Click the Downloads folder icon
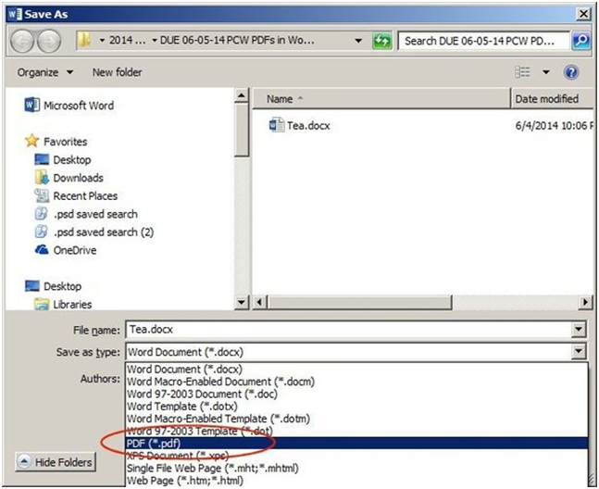The width and height of the screenshot is (599, 489). (x=42, y=177)
